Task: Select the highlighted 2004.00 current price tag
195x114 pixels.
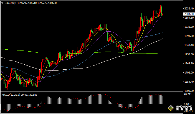Action: pos(189,14)
